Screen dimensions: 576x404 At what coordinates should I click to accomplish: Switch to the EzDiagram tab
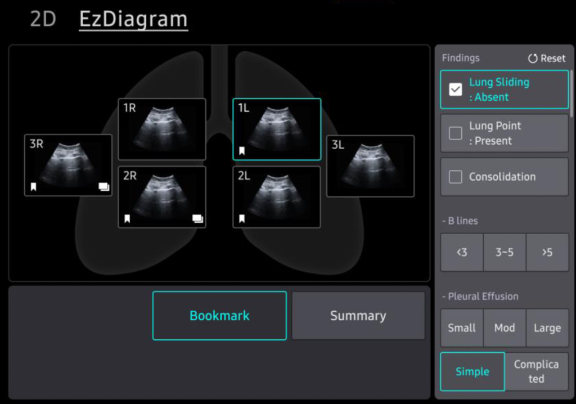point(133,20)
